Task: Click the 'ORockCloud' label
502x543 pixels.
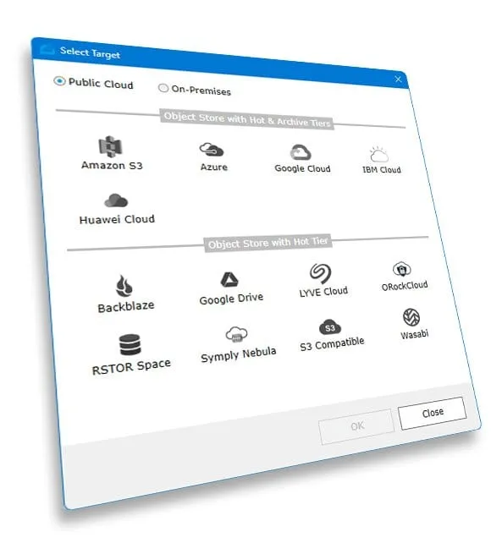Action: click(405, 286)
